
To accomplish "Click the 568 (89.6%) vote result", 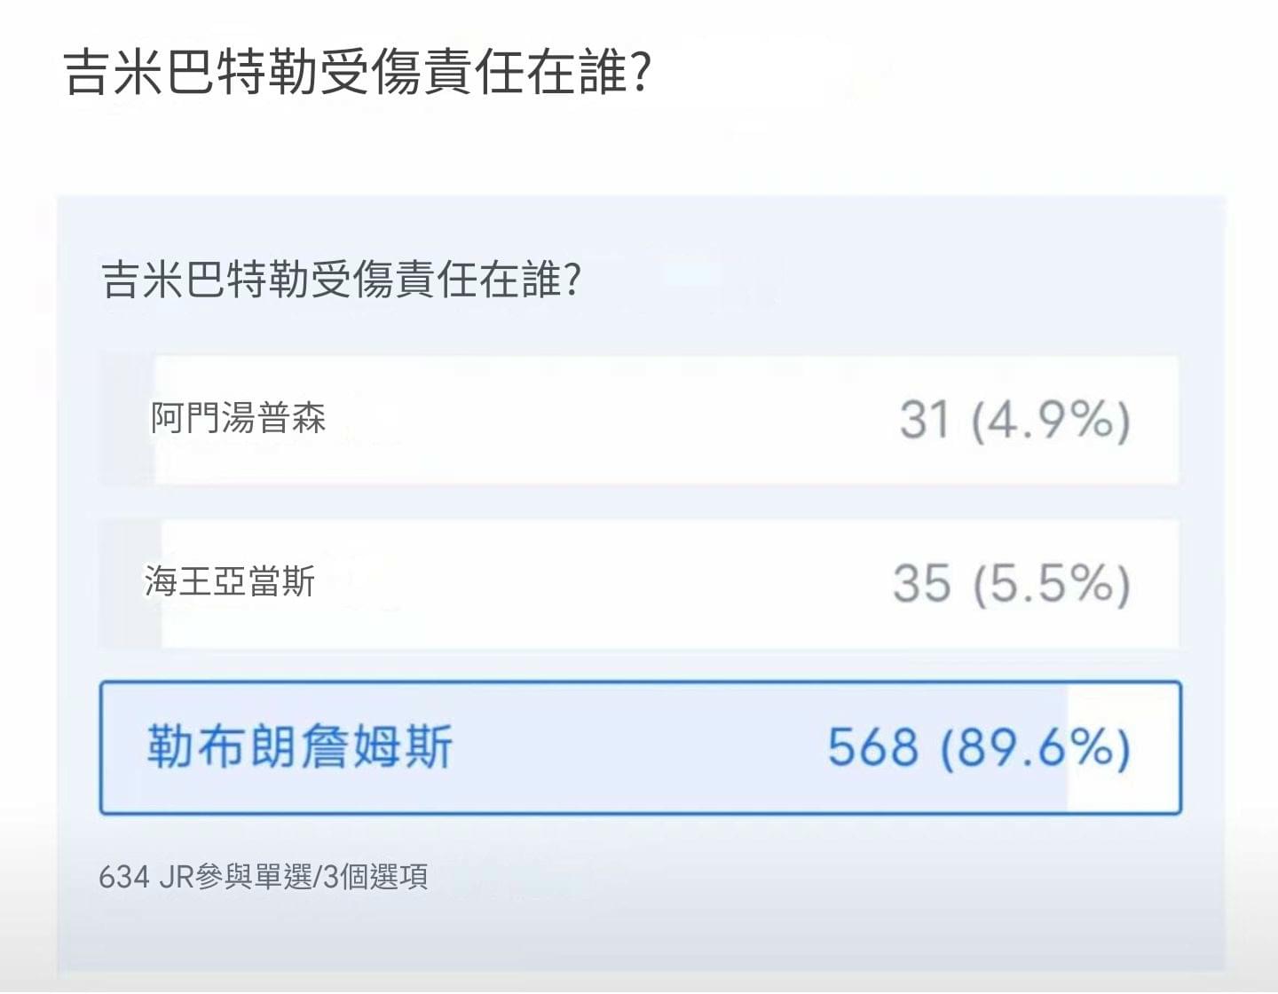I will (980, 747).
